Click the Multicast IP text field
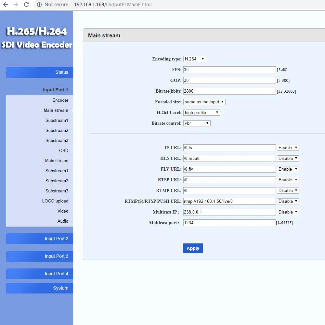This screenshot has height=325, width=325. pyautogui.click(x=229, y=212)
